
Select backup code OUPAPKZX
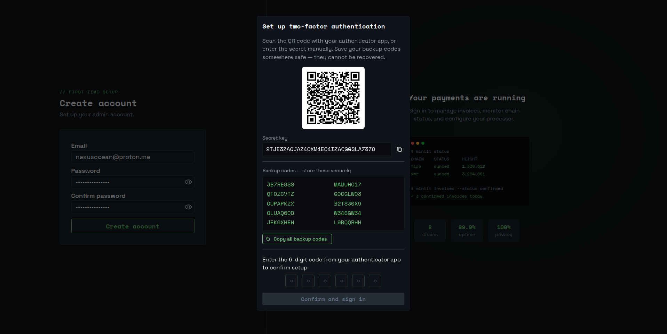pos(280,204)
